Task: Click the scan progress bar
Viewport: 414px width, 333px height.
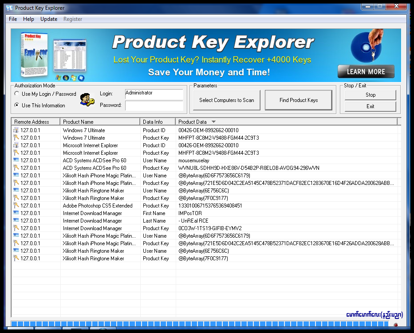Action: click(200, 324)
